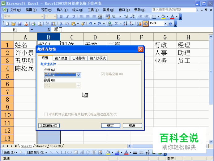The height and width of the screenshot is (161, 214).
Task: Click the 全部清除 button
Action: pos(49,126)
